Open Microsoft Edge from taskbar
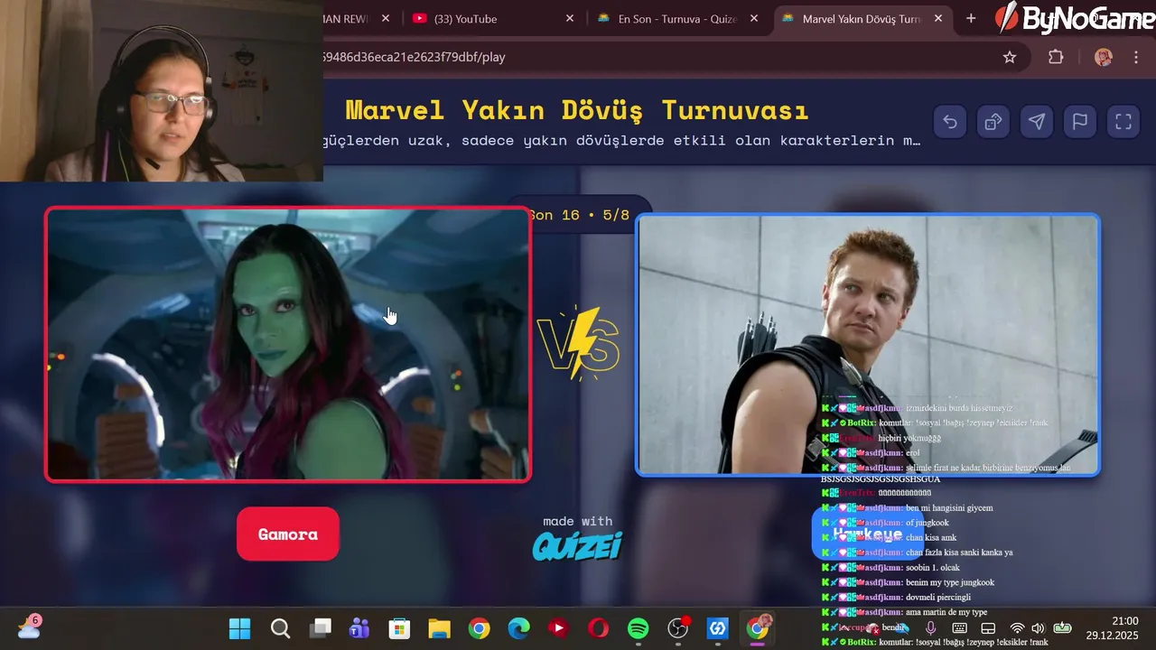The height and width of the screenshot is (650, 1156). pos(518,628)
